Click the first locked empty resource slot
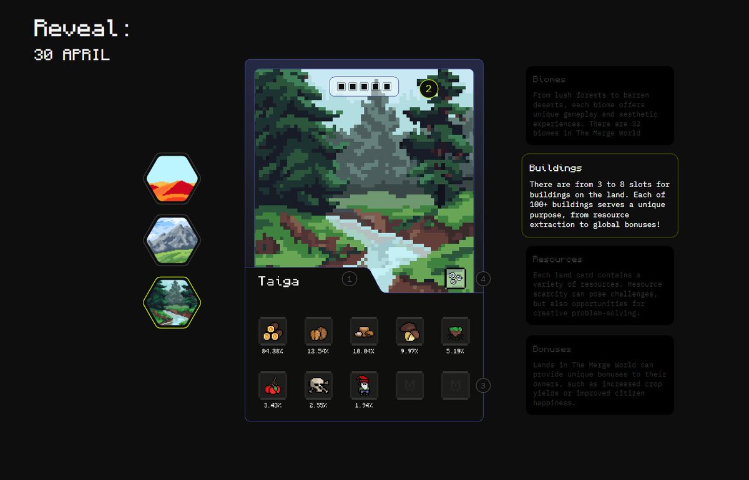 tap(410, 385)
